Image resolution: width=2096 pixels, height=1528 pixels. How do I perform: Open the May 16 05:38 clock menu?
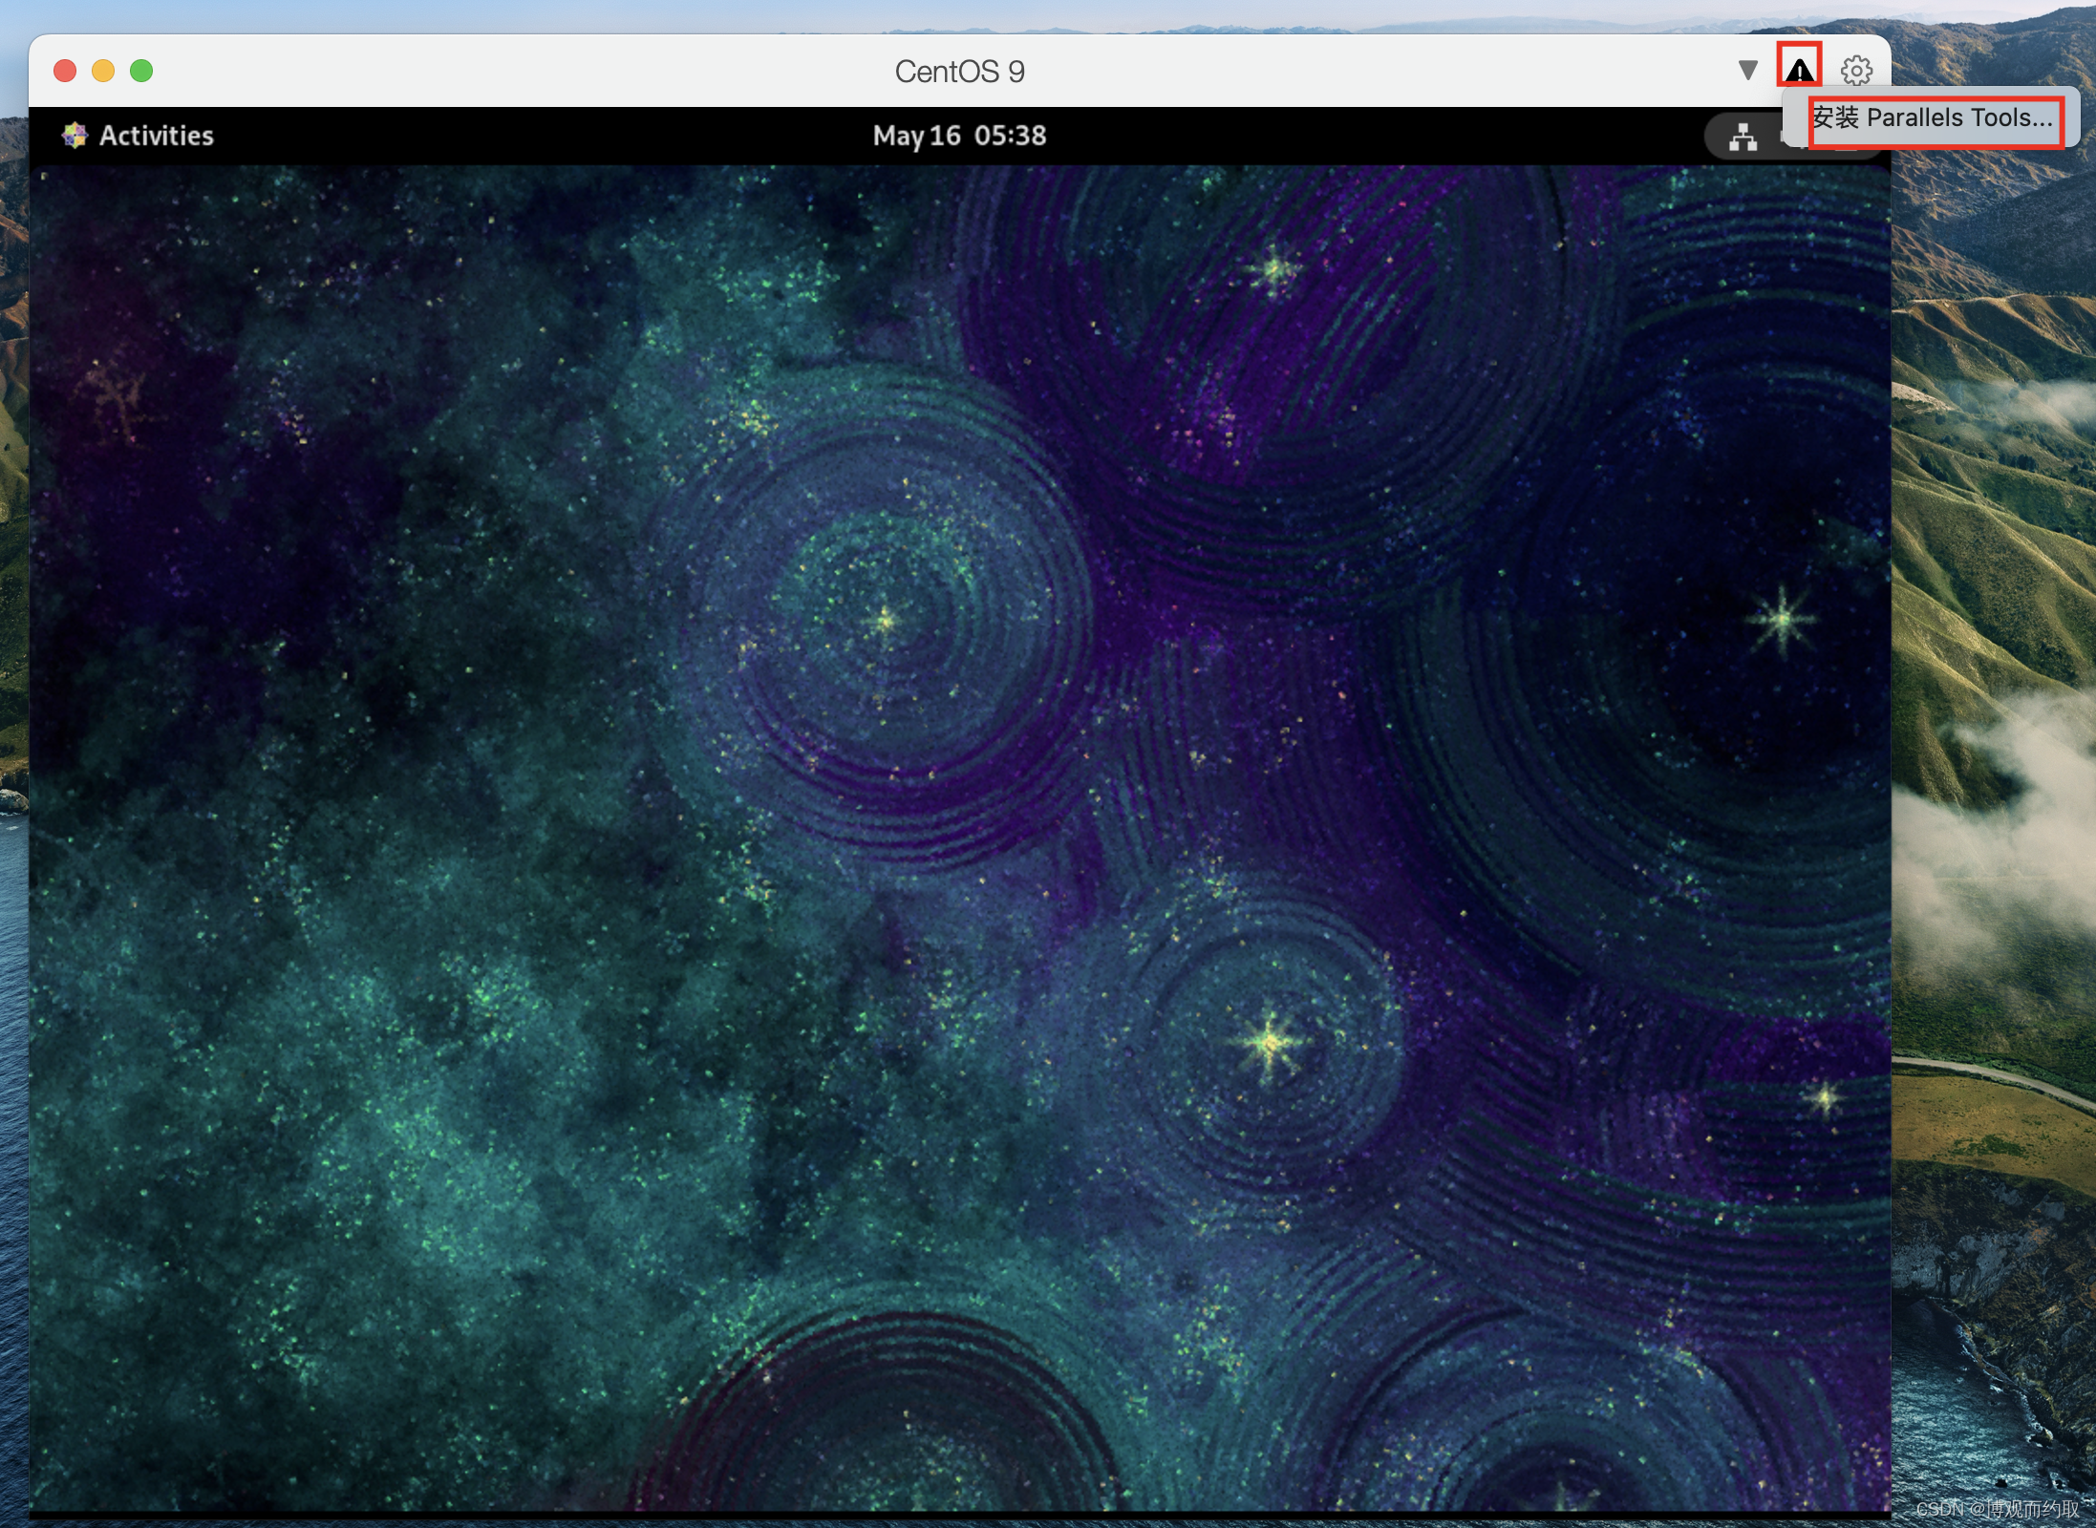[x=959, y=136]
